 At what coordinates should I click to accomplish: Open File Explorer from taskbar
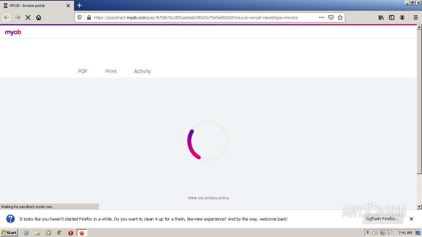point(37,233)
